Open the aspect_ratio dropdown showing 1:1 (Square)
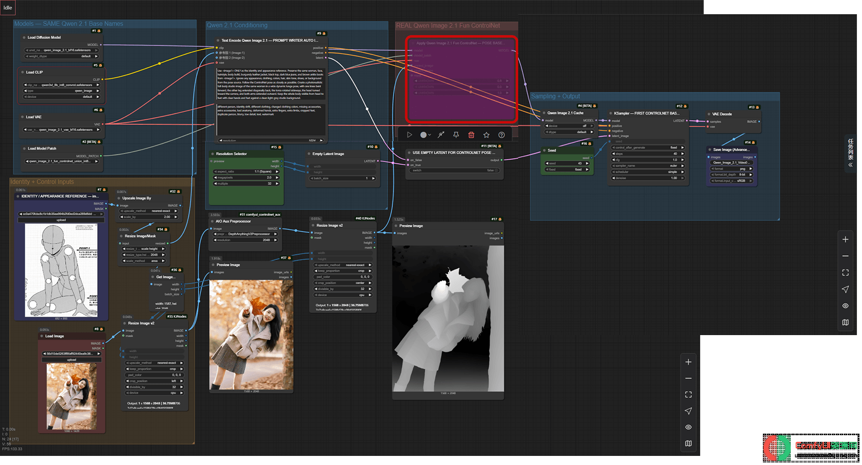 pos(246,171)
